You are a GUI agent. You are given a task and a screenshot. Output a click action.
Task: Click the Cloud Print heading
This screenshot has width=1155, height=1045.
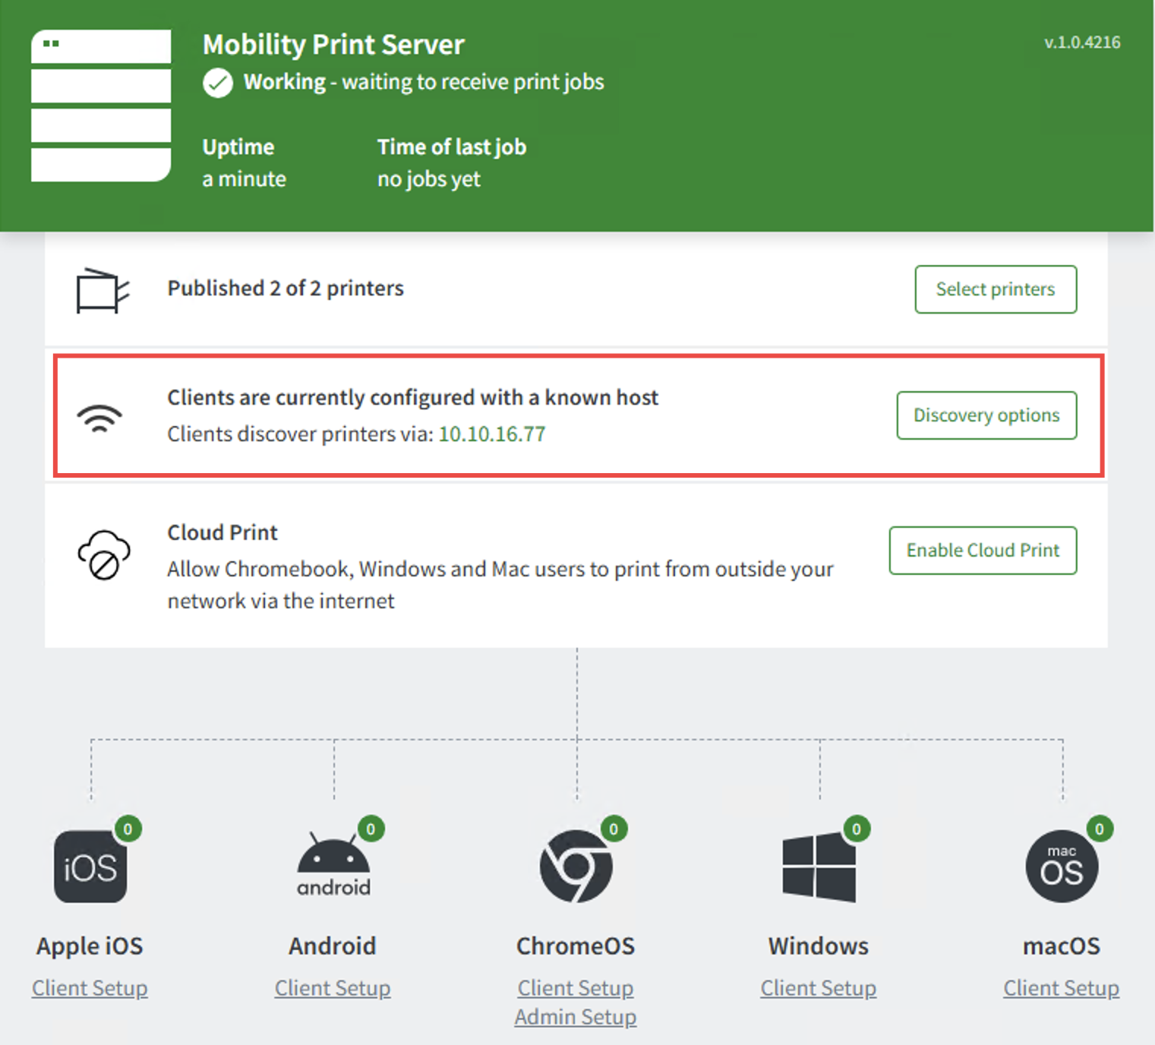tap(222, 532)
